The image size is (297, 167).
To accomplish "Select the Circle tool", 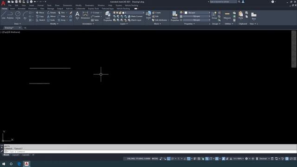I will coord(18,15).
